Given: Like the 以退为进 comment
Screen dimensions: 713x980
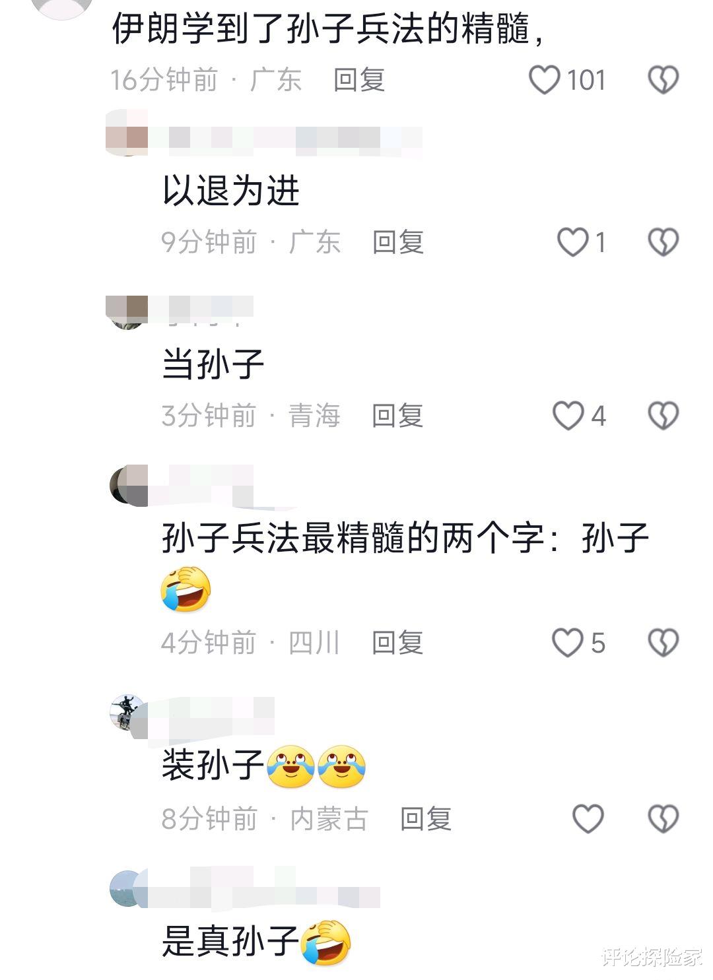Looking at the screenshot, I should pyautogui.click(x=573, y=242).
